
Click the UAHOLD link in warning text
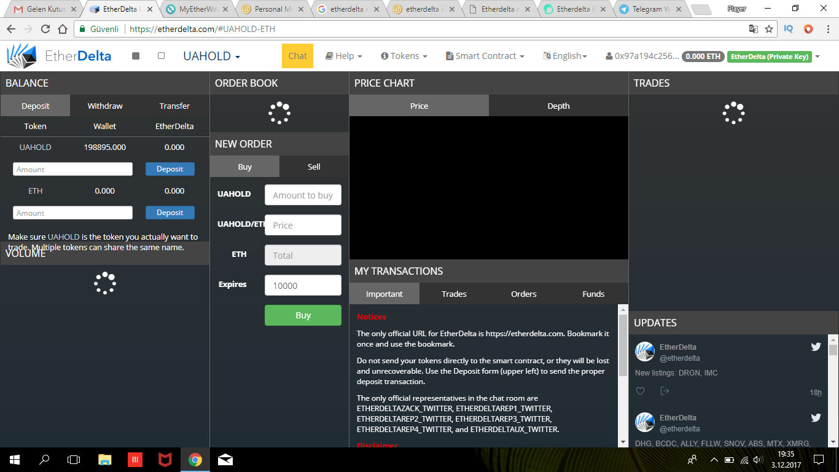pyautogui.click(x=64, y=237)
